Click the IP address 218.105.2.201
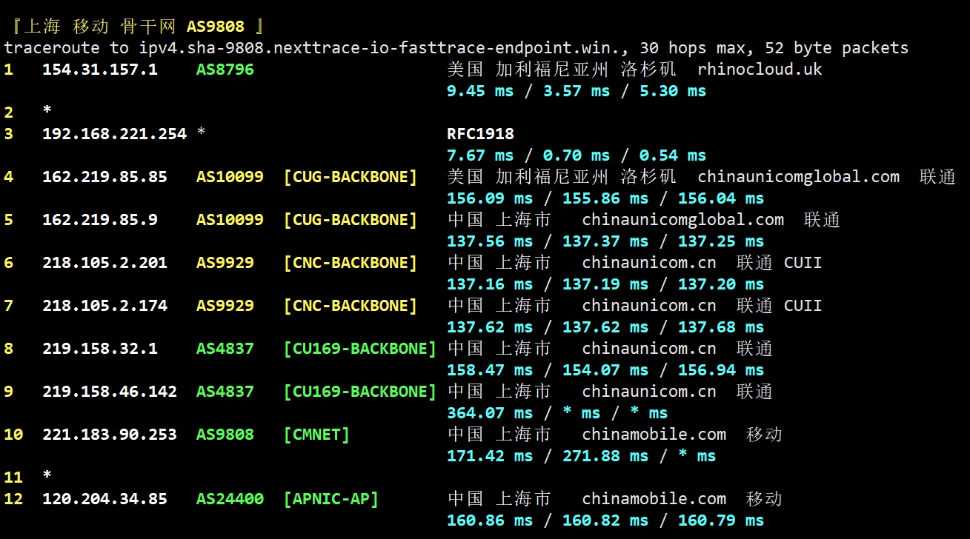Viewport: 970px width, 539px height. click(x=104, y=263)
